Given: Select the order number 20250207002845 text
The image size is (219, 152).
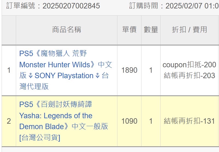Looking at the screenshot, I should pos(71,6).
